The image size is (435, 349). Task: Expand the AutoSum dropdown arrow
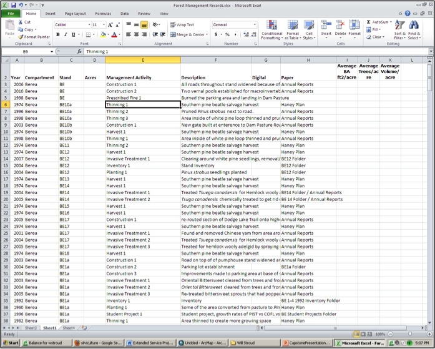[391, 22]
